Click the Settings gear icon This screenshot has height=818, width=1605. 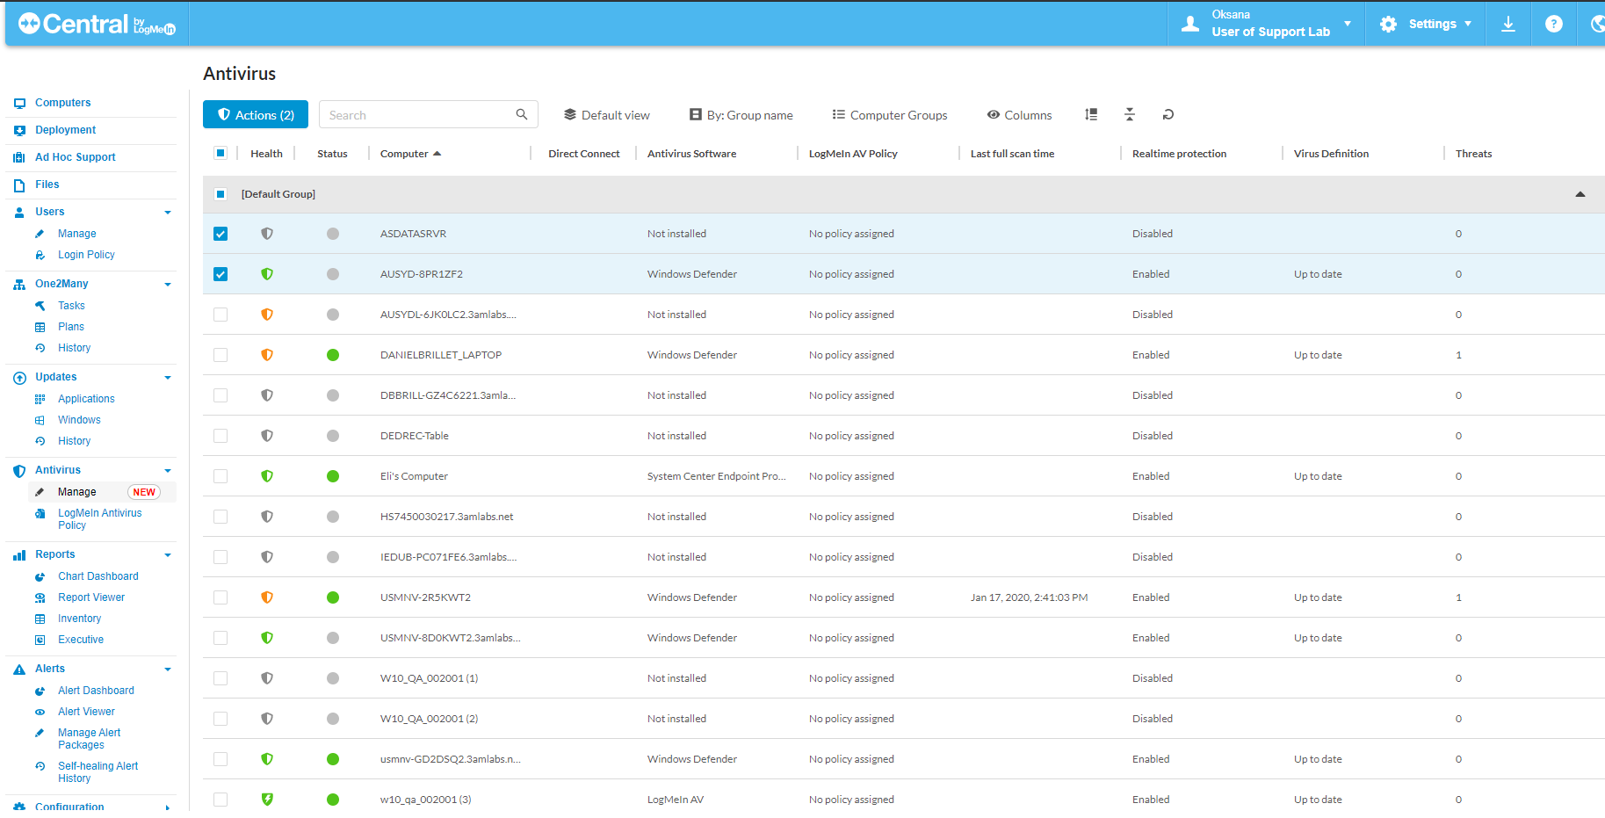coord(1388,25)
